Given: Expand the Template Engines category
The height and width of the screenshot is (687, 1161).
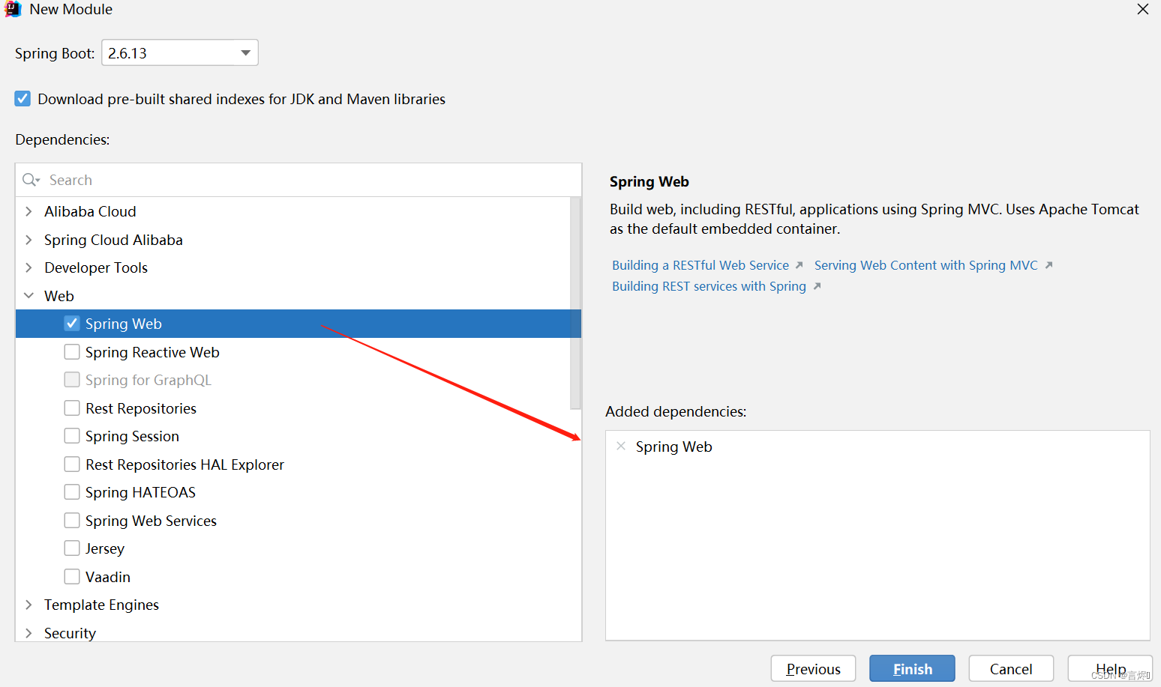Looking at the screenshot, I should click(28, 605).
